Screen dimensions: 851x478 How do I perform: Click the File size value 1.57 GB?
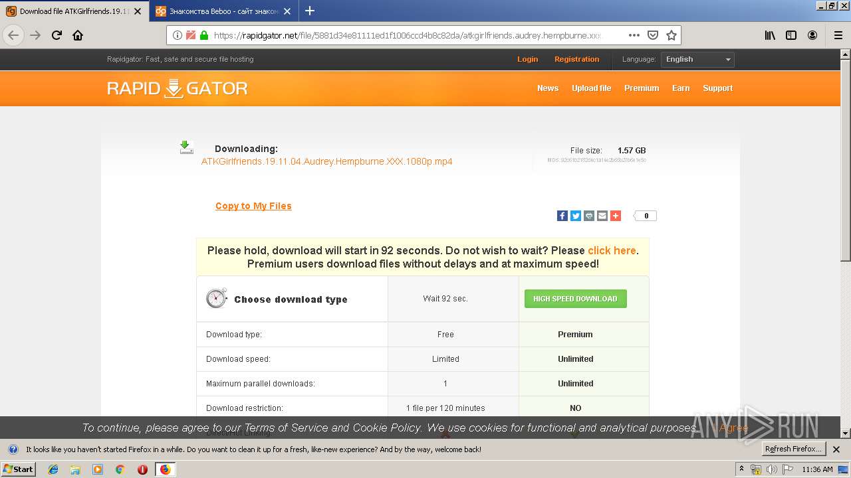click(632, 151)
